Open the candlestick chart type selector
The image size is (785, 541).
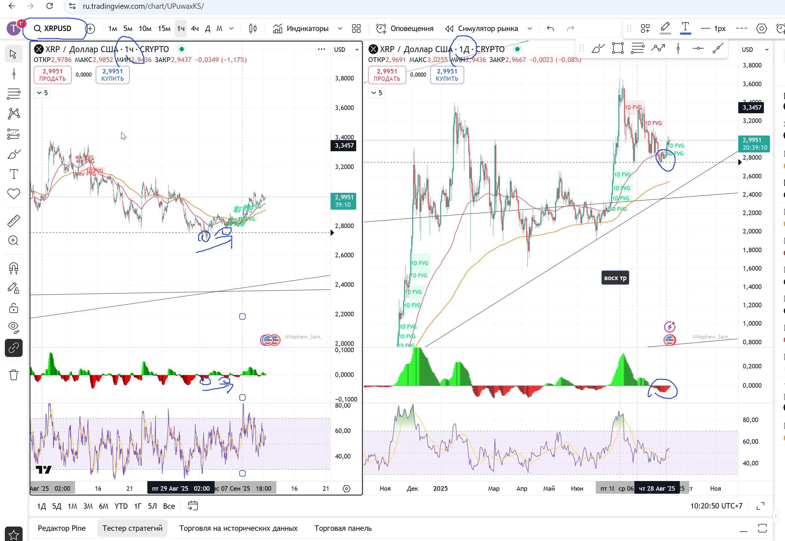coord(253,29)
